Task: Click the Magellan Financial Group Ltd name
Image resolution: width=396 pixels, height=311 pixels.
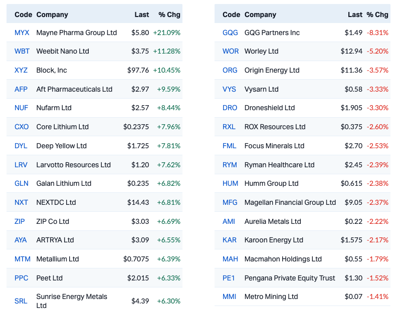Action: click(290, 202)
